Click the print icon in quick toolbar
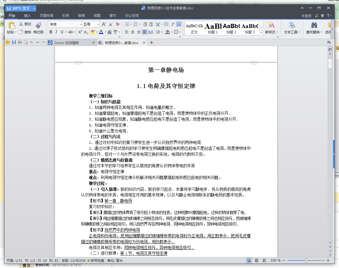This screenshot has width=339, height=268. 20,42
